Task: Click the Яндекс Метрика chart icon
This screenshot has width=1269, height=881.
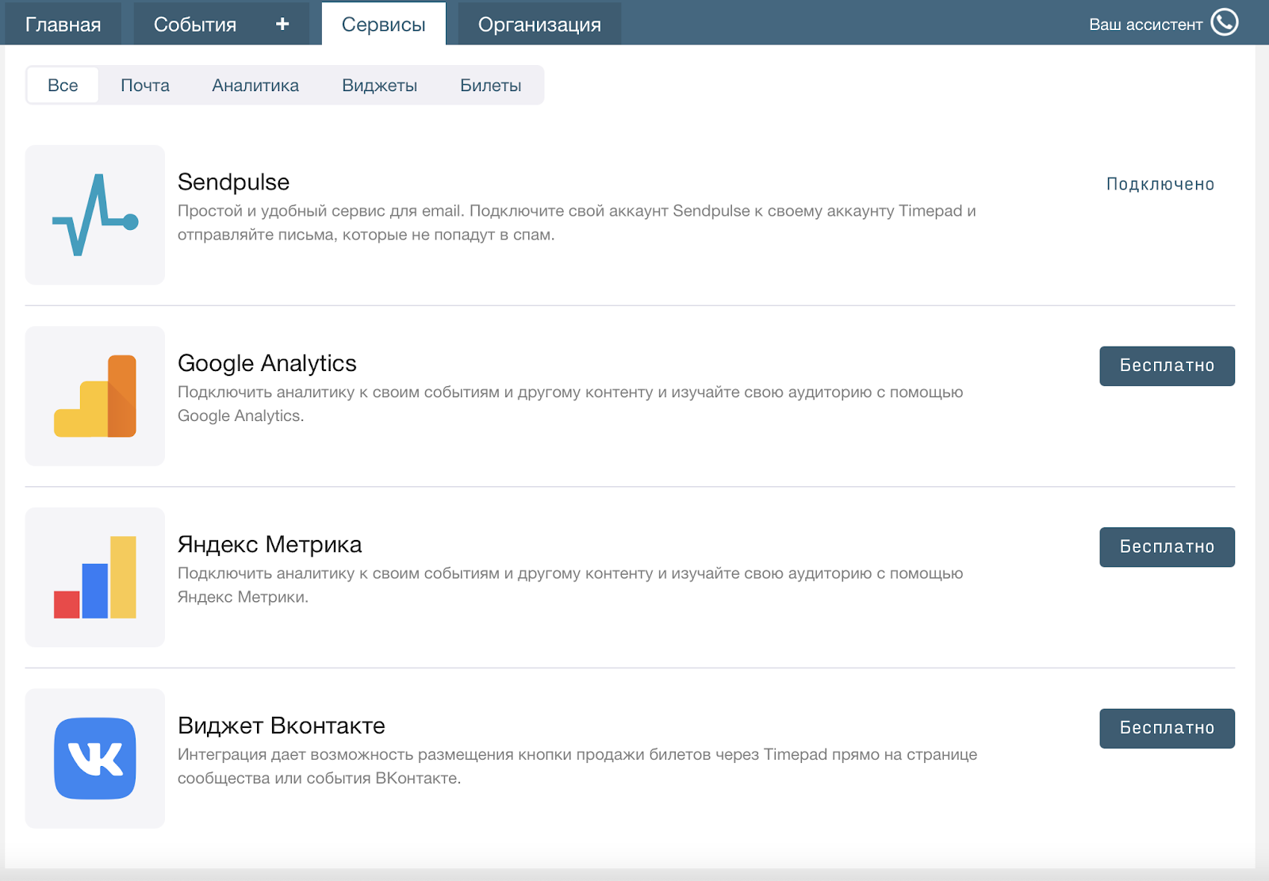Action: [95, 577]
